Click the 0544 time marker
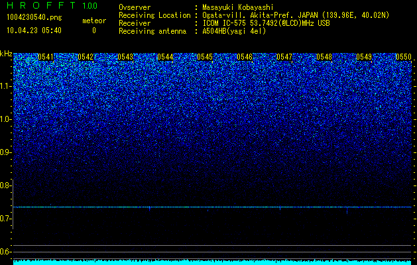This screenshot has width=417, height=265. click(165, 57)
